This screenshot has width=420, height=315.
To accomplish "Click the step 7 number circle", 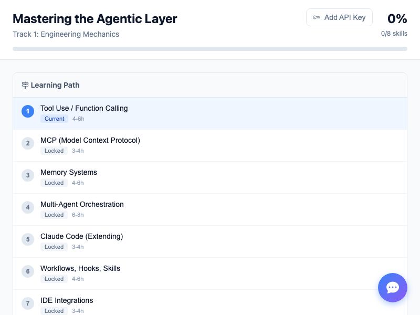I will tap(28, 303).
